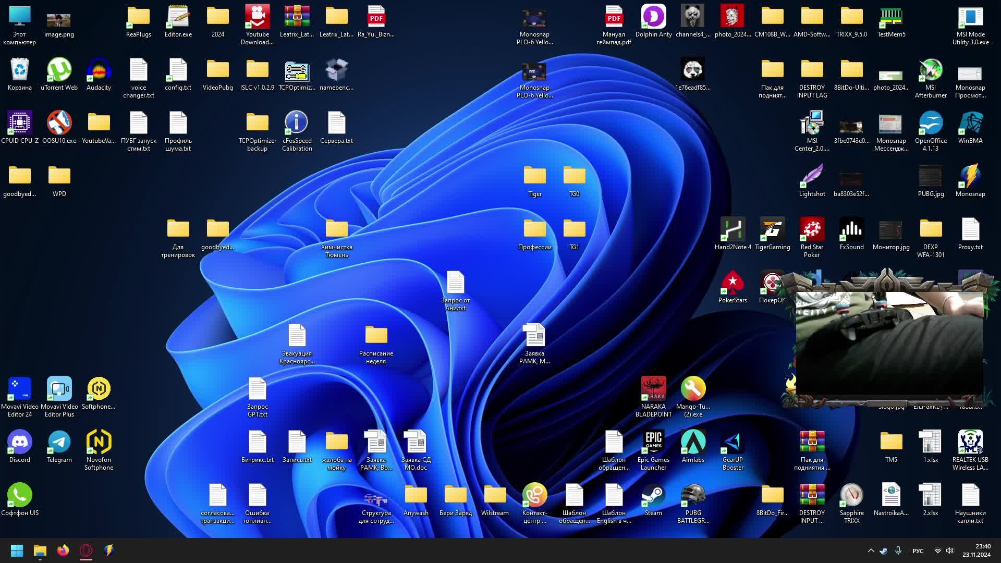Select the MSI Afterburner icon
Screen dimensions: 1001x563
tap(931, 70)
